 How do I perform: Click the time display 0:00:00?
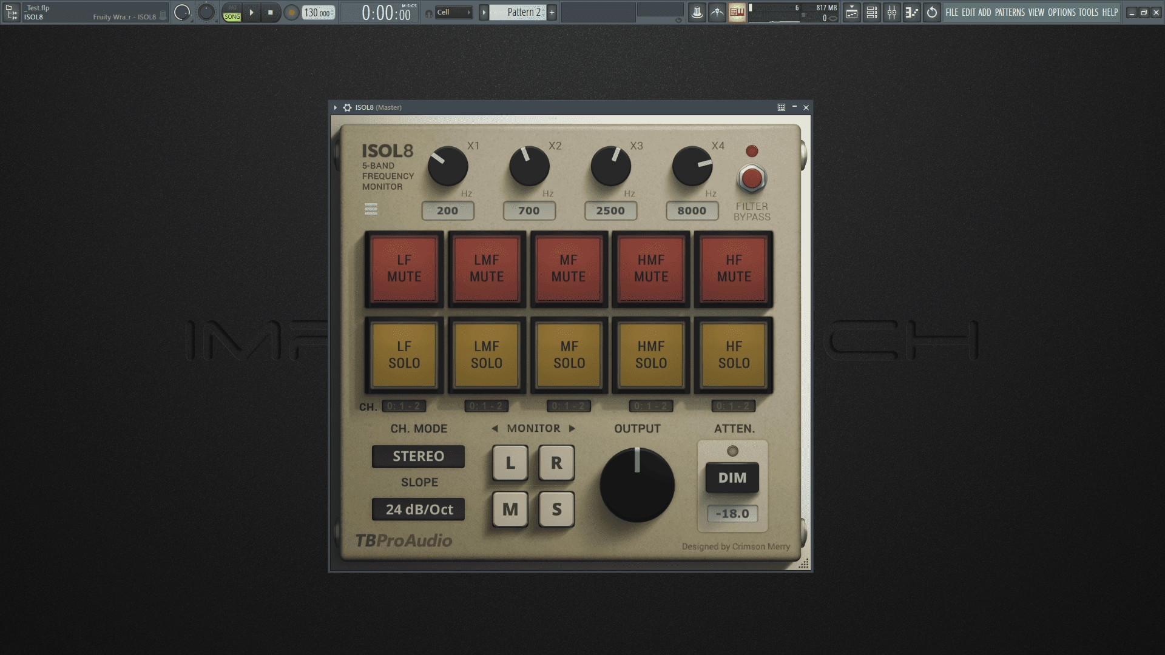(x=386, y=13)
